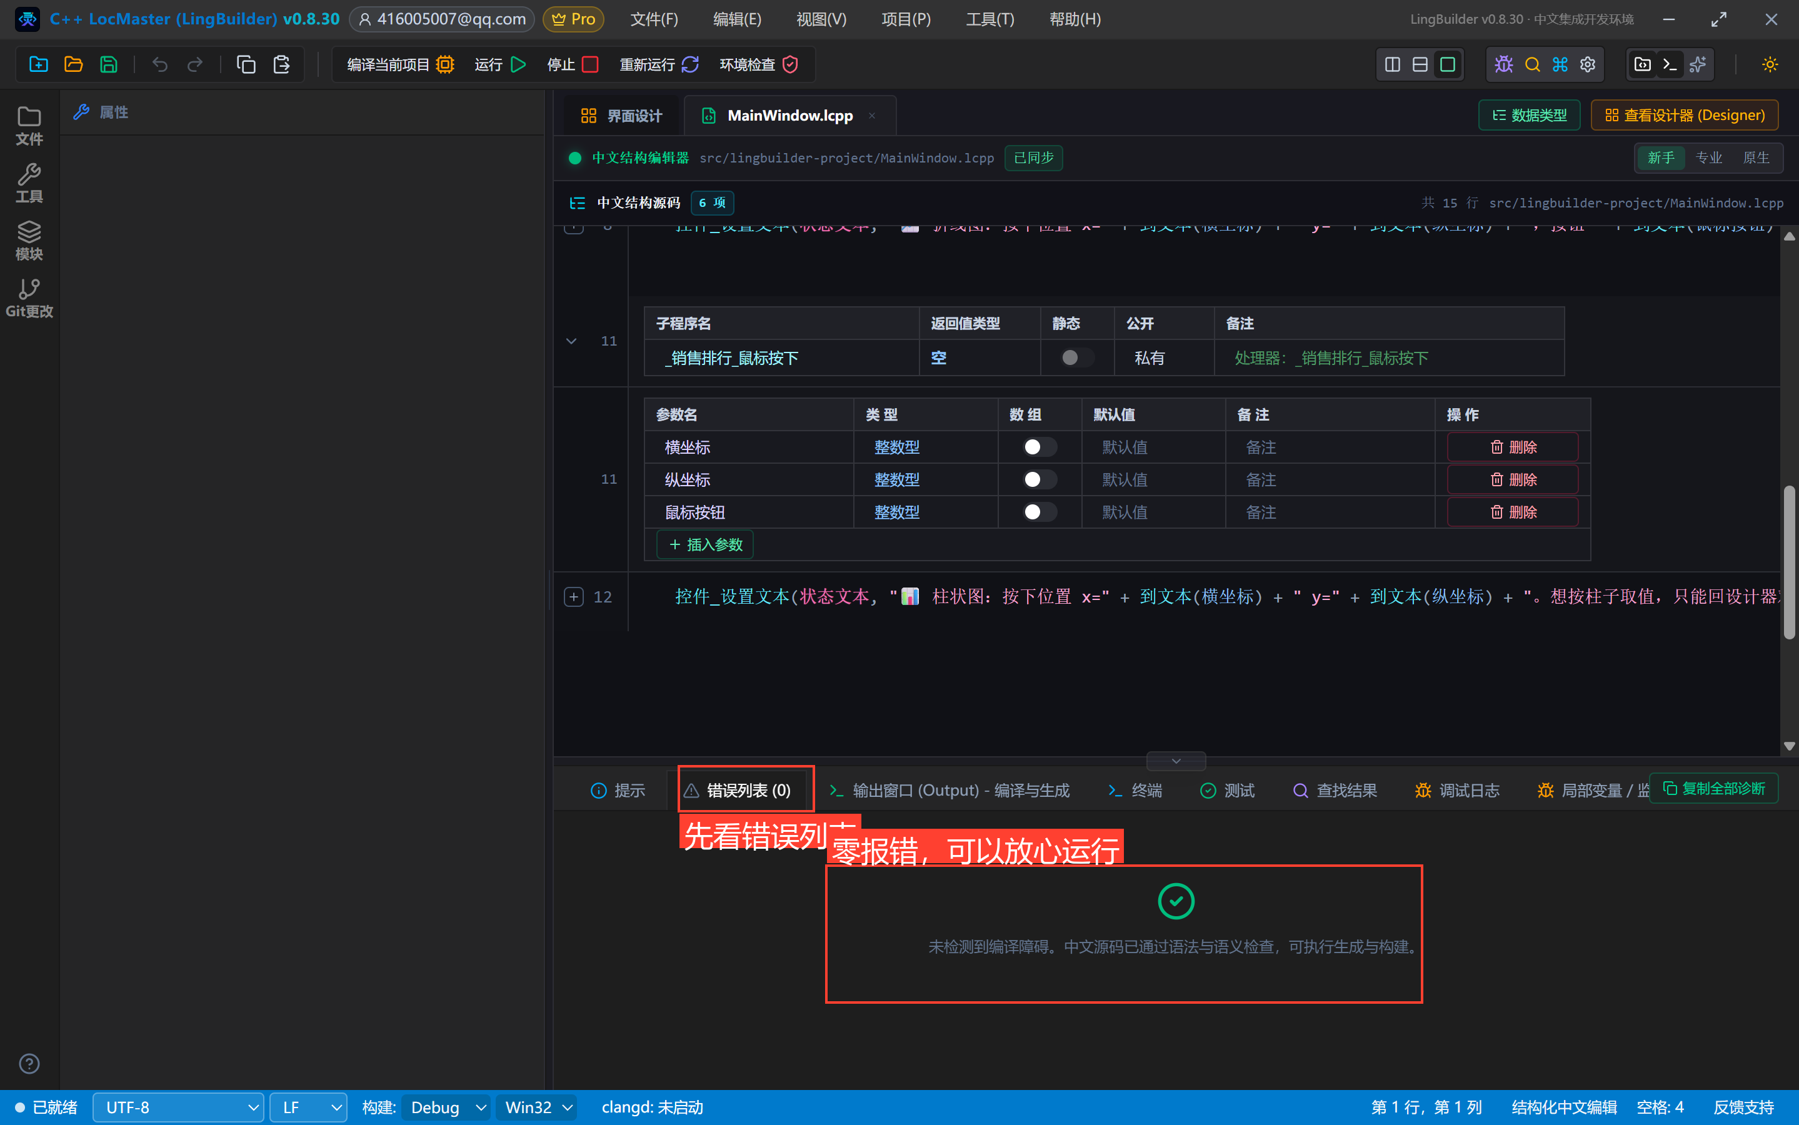Click the redo arrow icon
The height and width of the screenshot is (1125, 1799).
(x=194, y=65)
